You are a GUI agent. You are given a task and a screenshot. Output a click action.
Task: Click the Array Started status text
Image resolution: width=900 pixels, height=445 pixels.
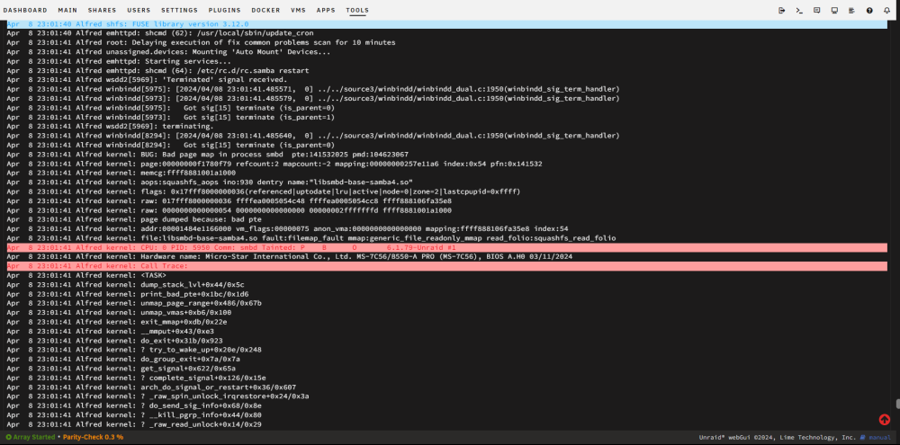34,437
